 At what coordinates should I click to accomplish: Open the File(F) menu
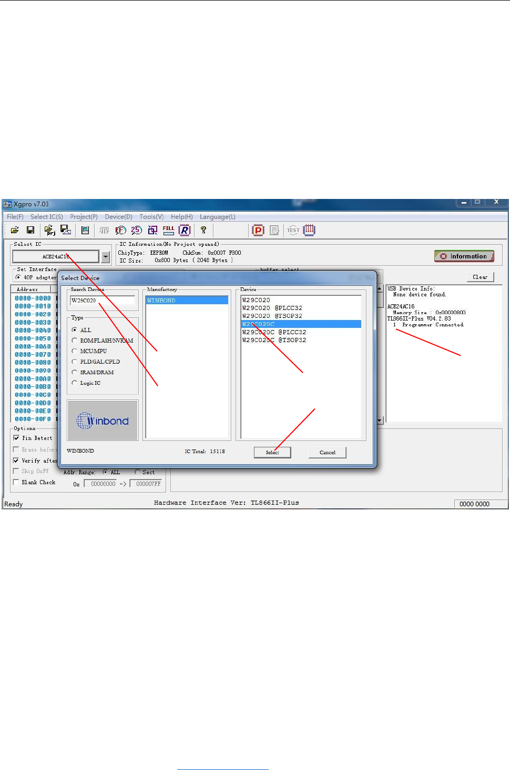click(x=15, y=217)
